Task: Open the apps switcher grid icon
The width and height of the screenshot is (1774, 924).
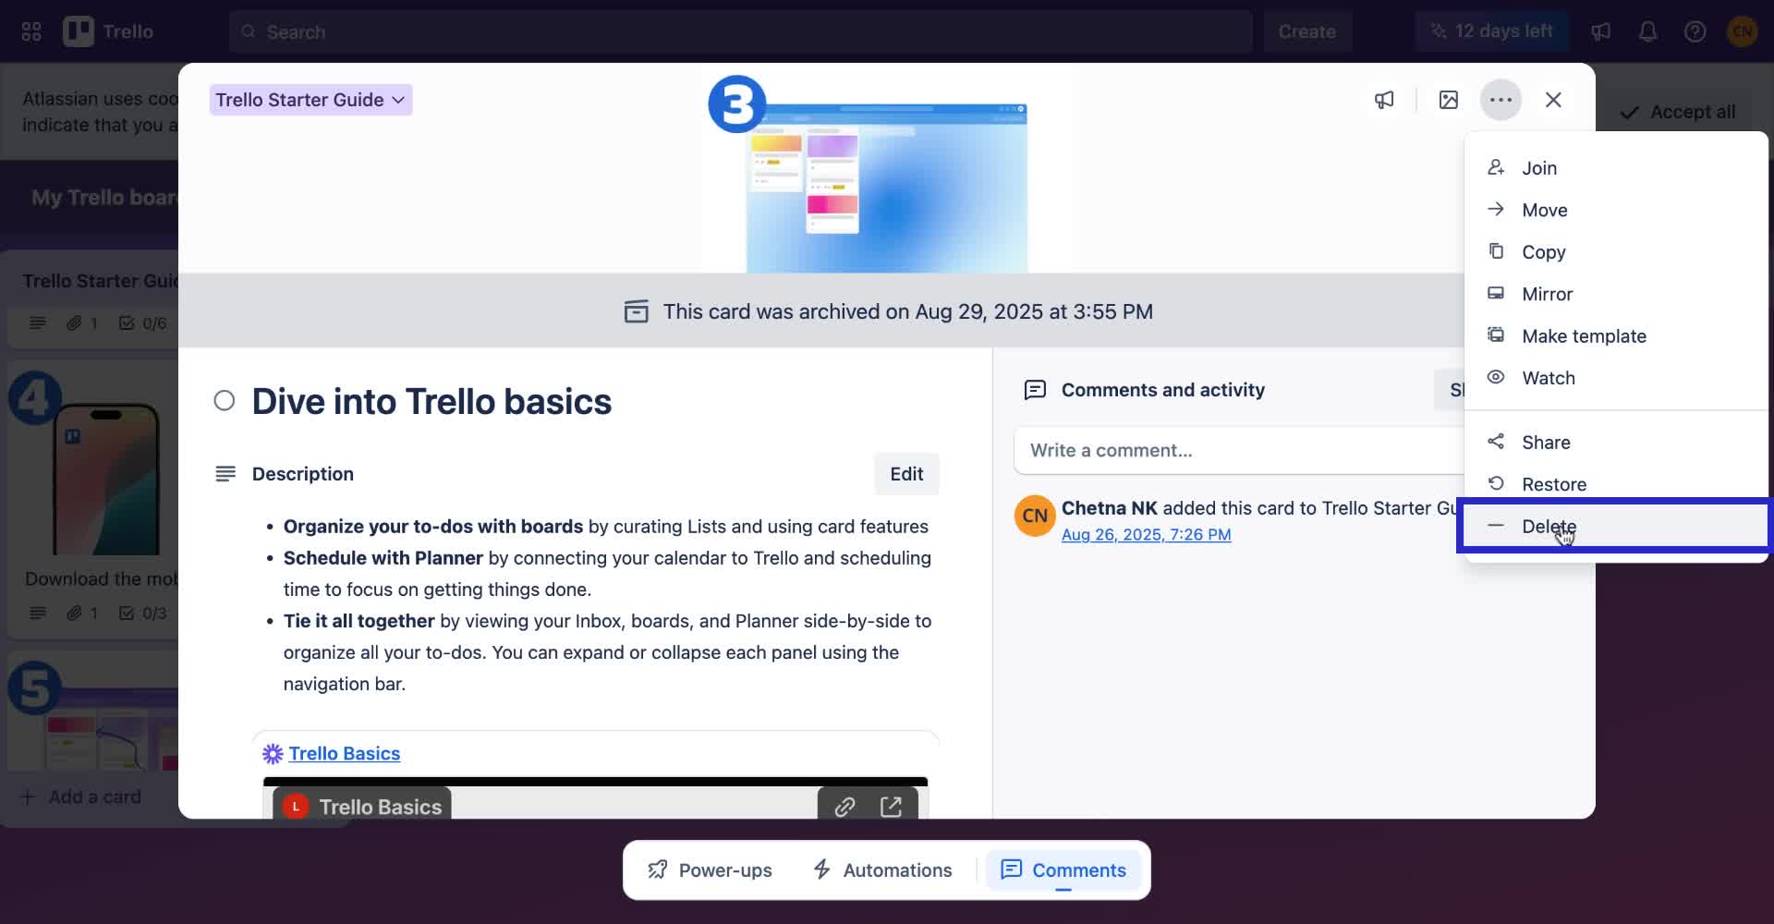Action: click(x=30, y=30)
